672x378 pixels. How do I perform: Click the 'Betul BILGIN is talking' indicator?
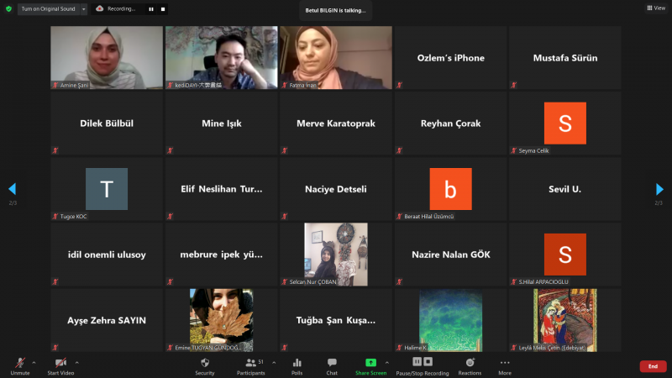335,10
